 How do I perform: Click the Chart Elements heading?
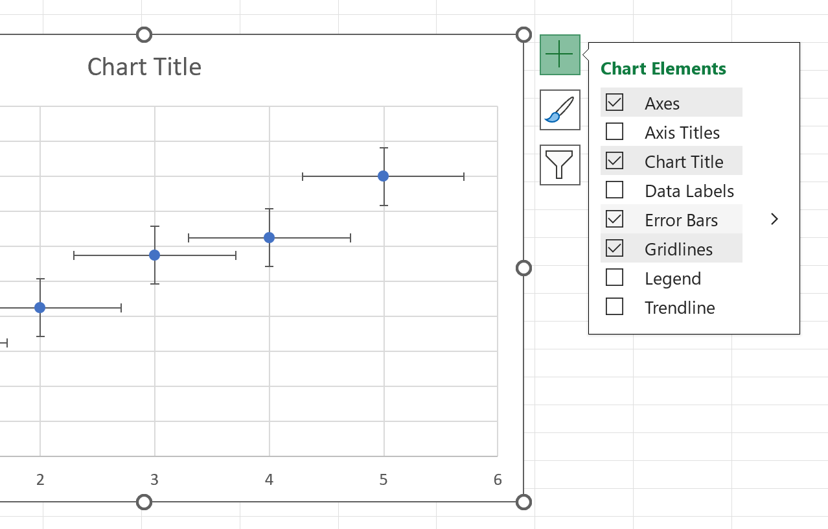[x=663, y=69]
